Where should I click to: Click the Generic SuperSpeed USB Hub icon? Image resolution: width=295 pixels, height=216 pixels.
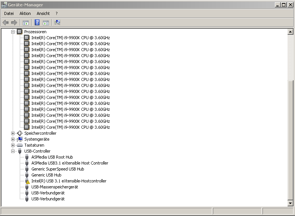[x=27, y=169]
